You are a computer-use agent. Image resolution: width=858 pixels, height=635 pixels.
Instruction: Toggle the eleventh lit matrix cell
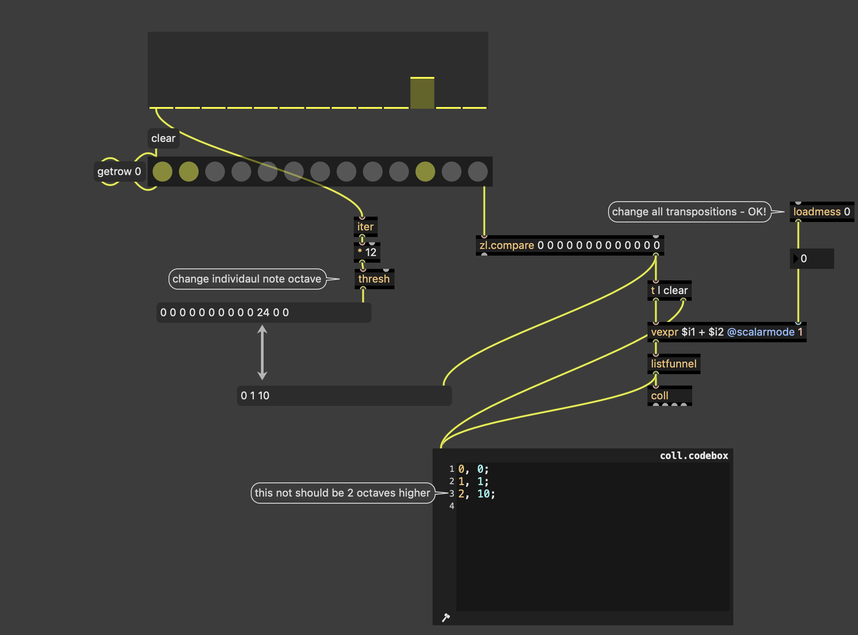tap(425, 172)
